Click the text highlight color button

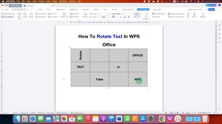(129, 17)
